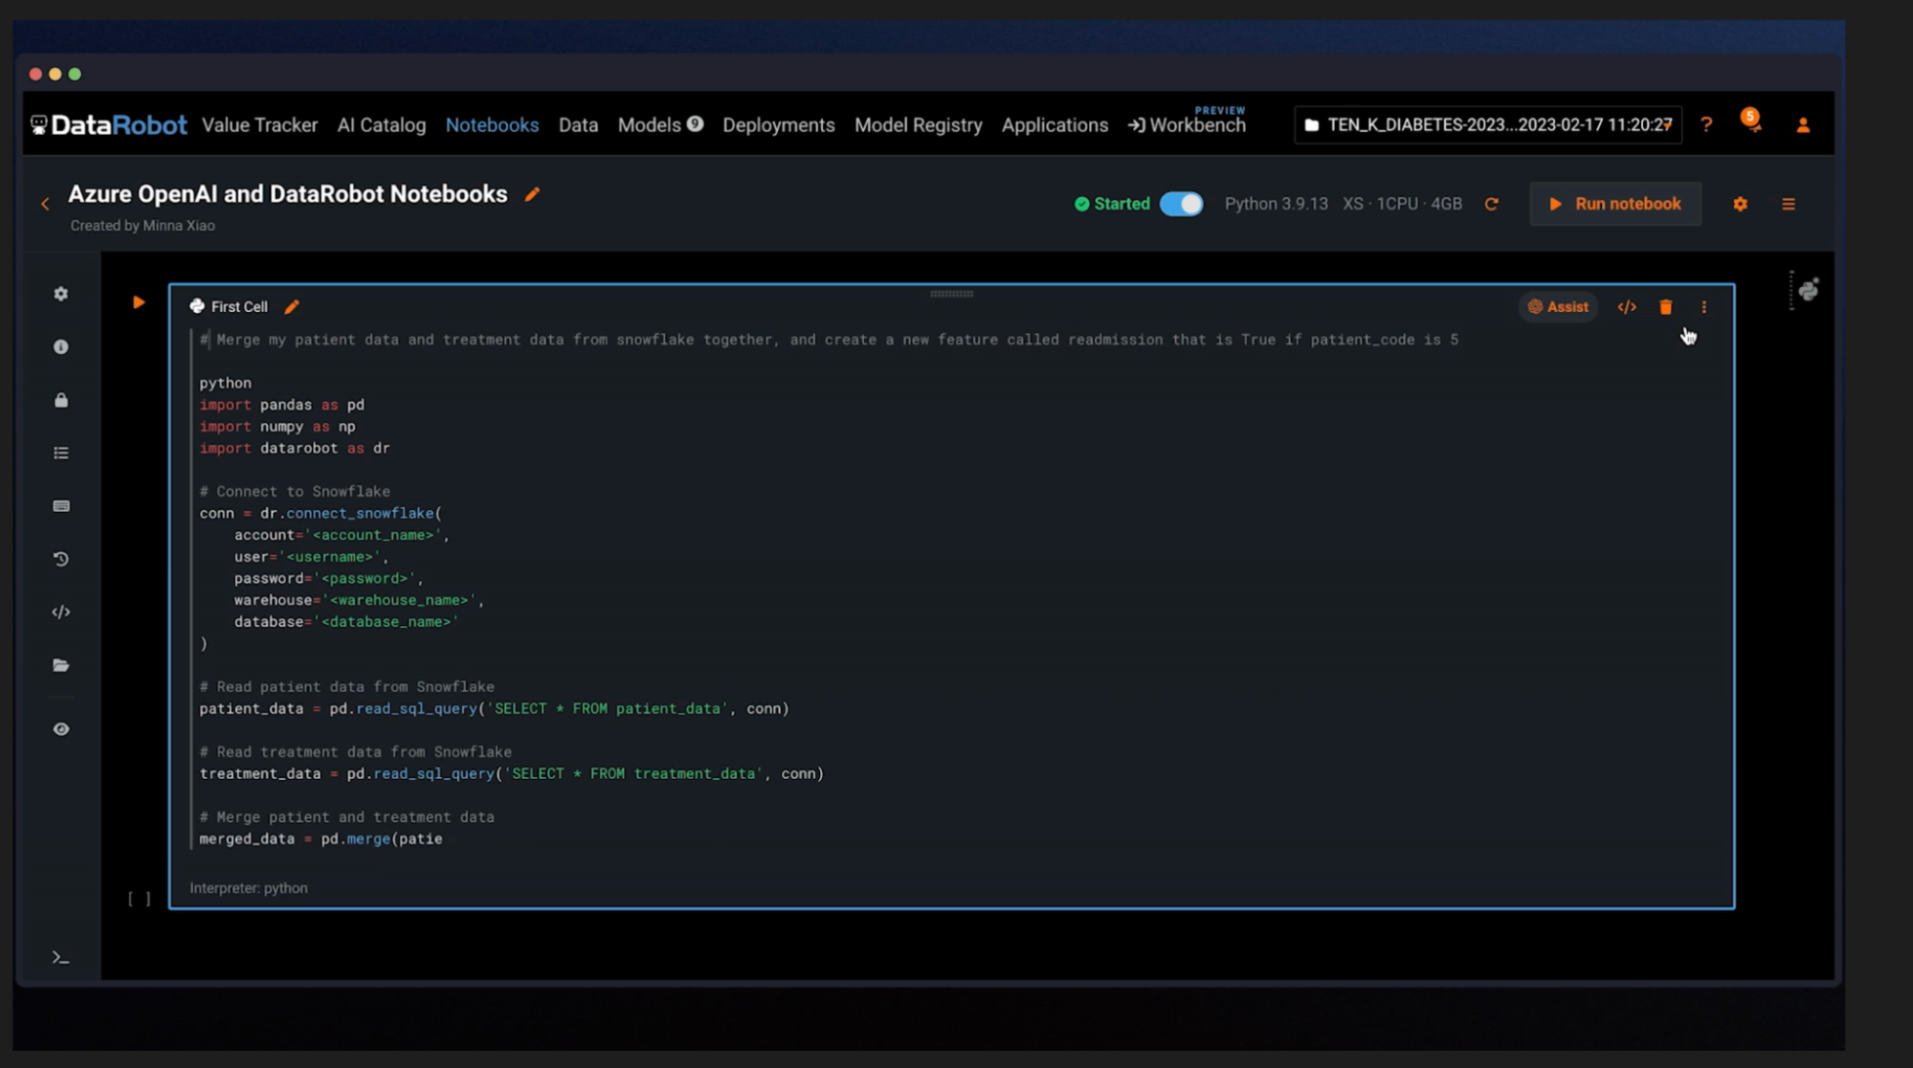
Task: Open the cell three-dot options menu
Action: [1703, 307]
